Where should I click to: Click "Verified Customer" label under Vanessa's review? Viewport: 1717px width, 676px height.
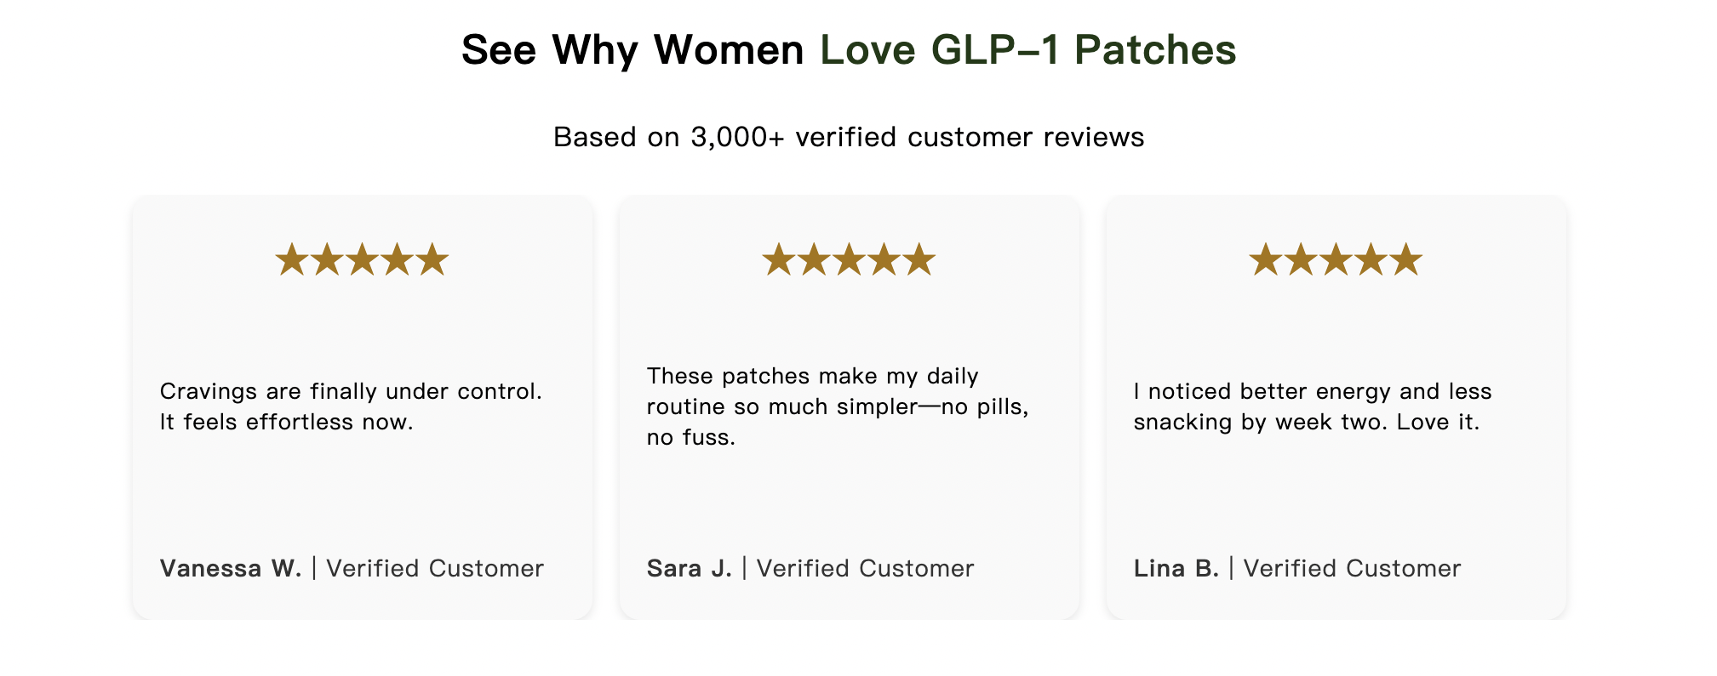coord(435,568)
